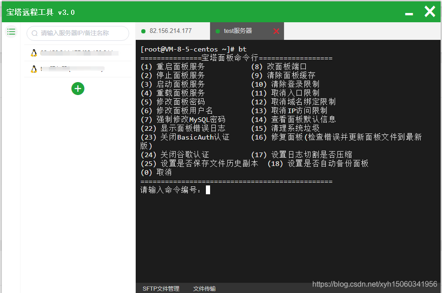Click green status dot on test服务器 tab
Viewport: 442px width, 293px height.
click(x=218, y=31)
